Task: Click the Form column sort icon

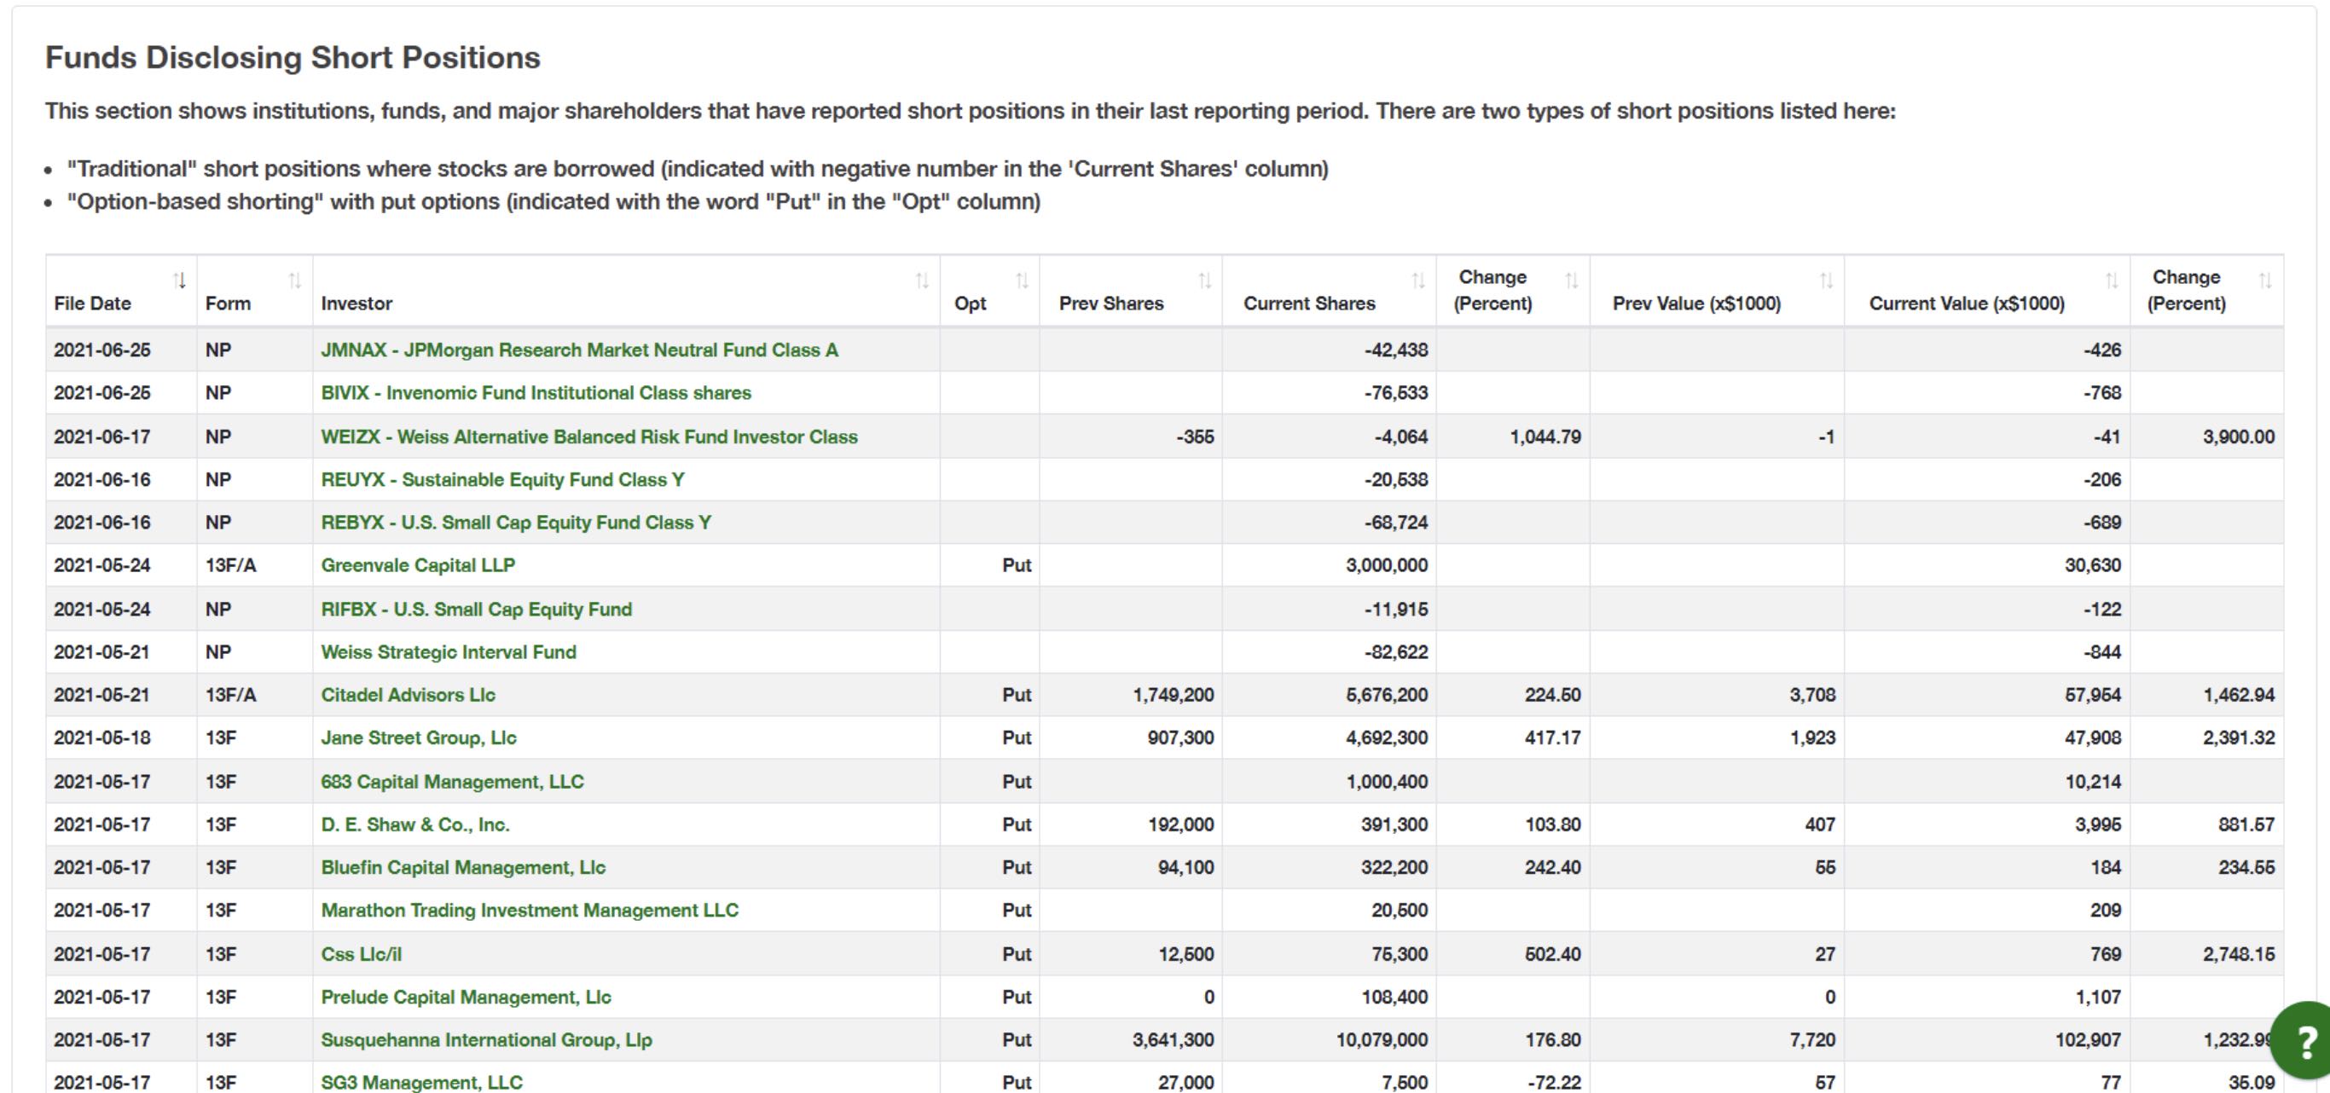Action: (x=294, y=280)
